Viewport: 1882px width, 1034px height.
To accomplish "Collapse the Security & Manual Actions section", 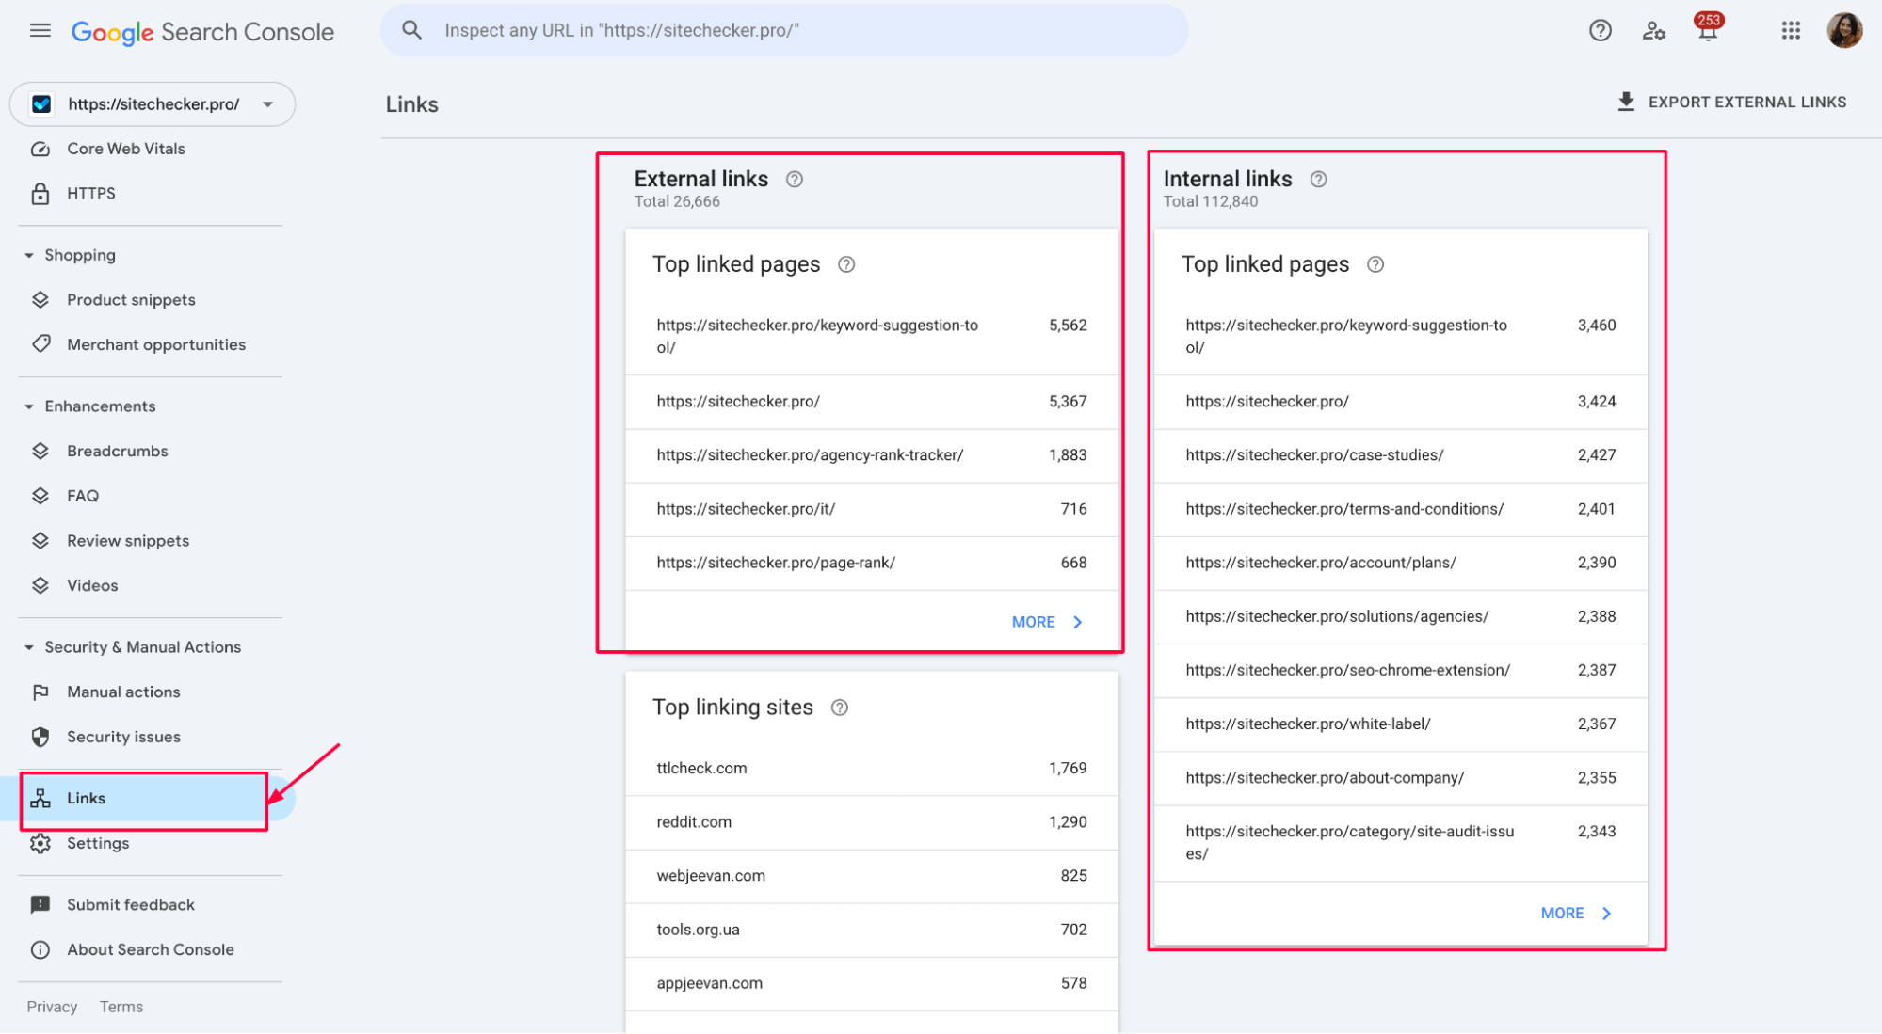I will point(29,647).
